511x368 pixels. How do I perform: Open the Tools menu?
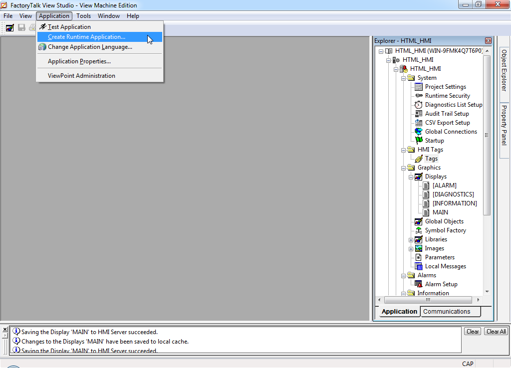[x=83, y=15]
